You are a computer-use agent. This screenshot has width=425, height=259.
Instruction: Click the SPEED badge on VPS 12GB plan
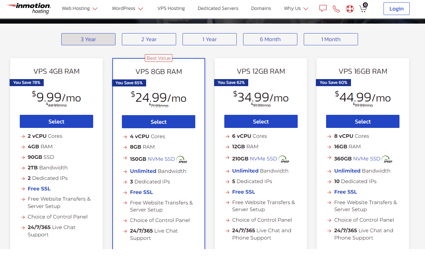pyautogui.click(x=284, y=159)
